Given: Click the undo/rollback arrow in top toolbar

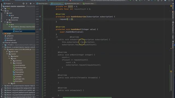Looking at the screenshot, I should click(x=162, y=1).
